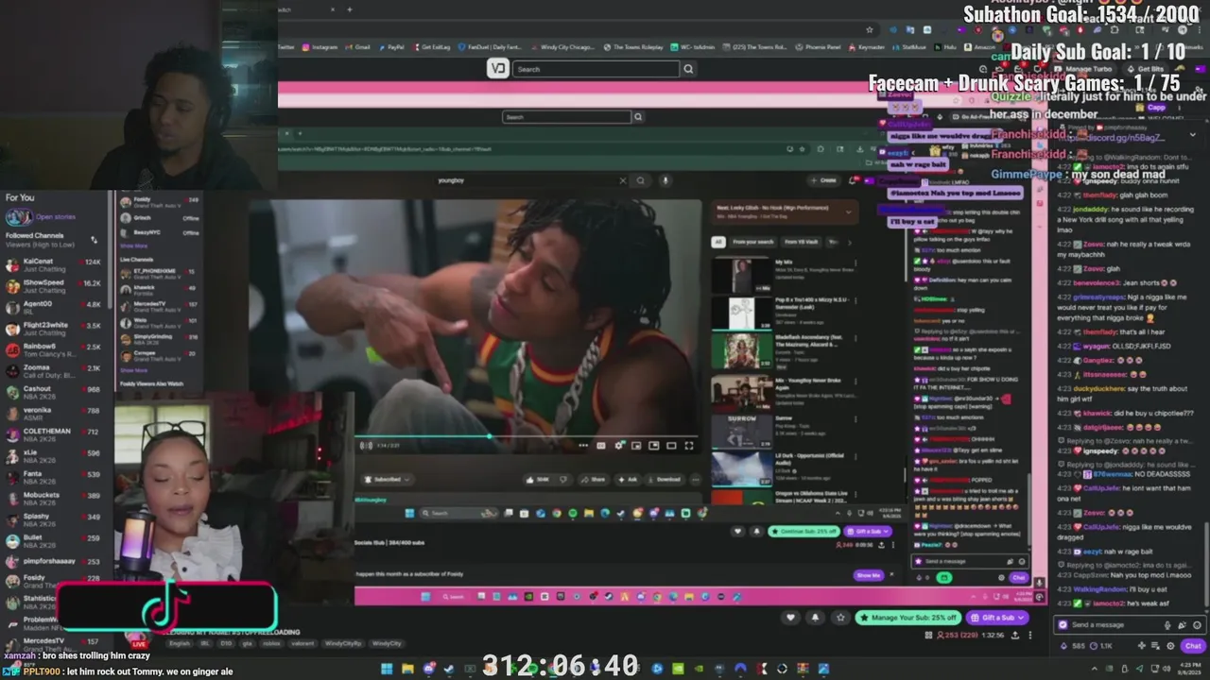Select 'From YB Vault' filter chip
Viewport: 1210px width, 680px height.
(x=802, y=242)
